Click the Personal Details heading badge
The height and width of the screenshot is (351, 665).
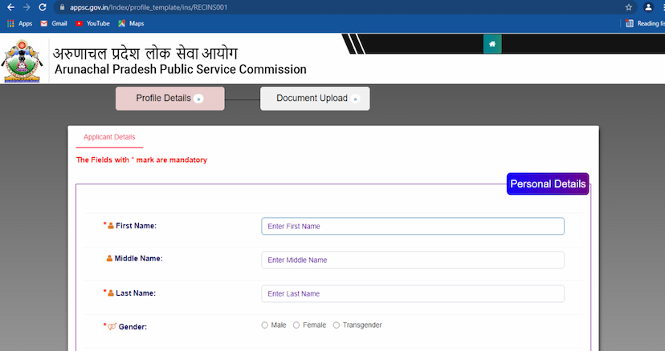[x=548, y=184]
